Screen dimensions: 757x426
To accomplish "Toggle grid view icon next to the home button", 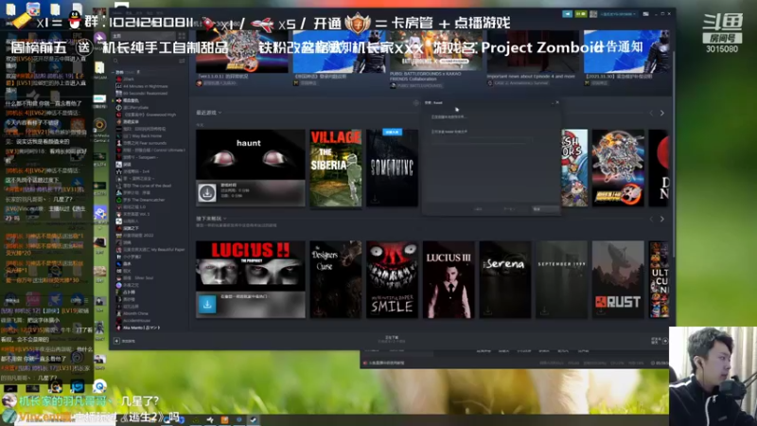I will click(182, 36).
